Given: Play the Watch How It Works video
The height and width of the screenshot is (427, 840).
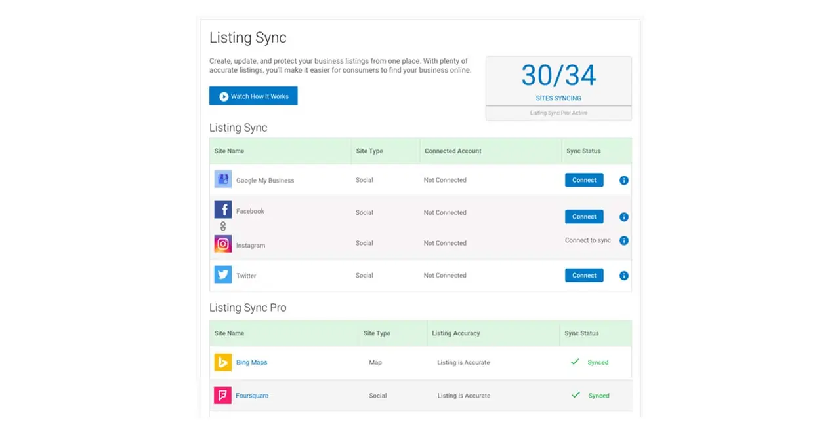Looking at the screenshot, I should point(253,96).
